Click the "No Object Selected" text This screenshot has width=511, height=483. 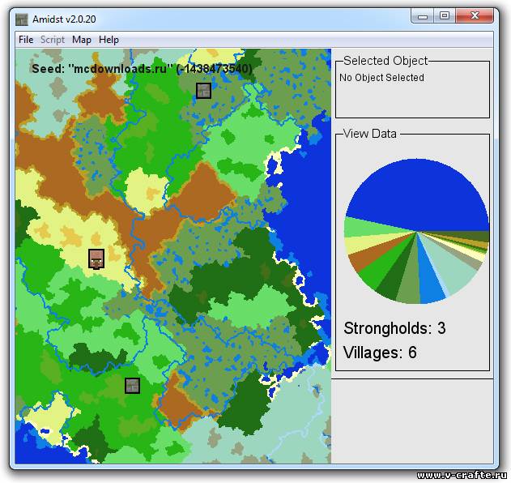point(381,78)
